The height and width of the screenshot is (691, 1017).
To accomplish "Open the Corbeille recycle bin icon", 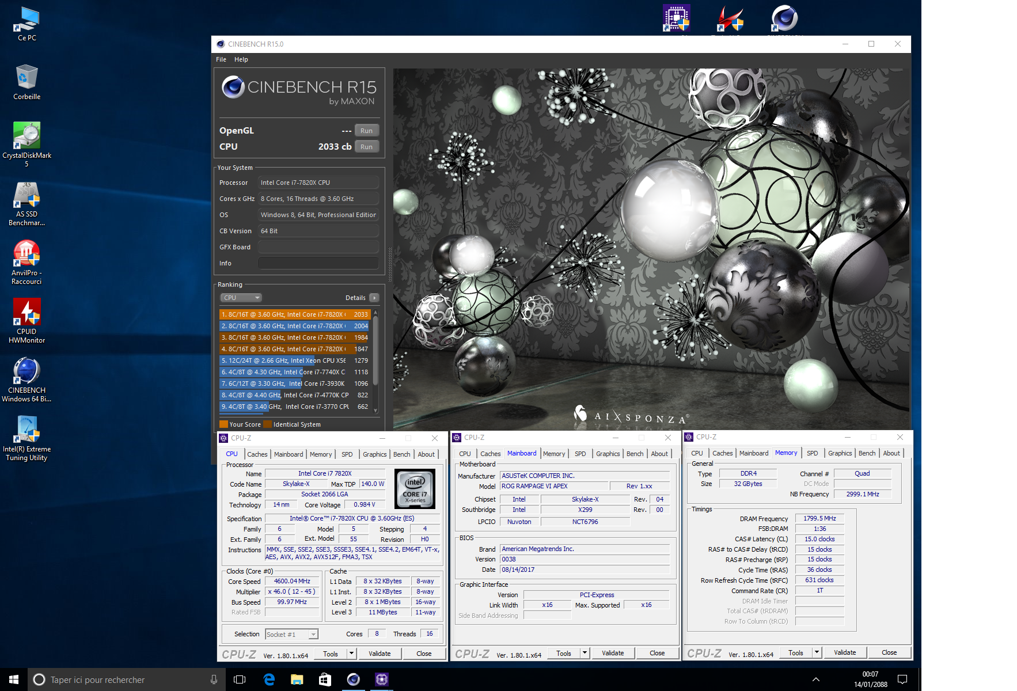I will 26,82.
